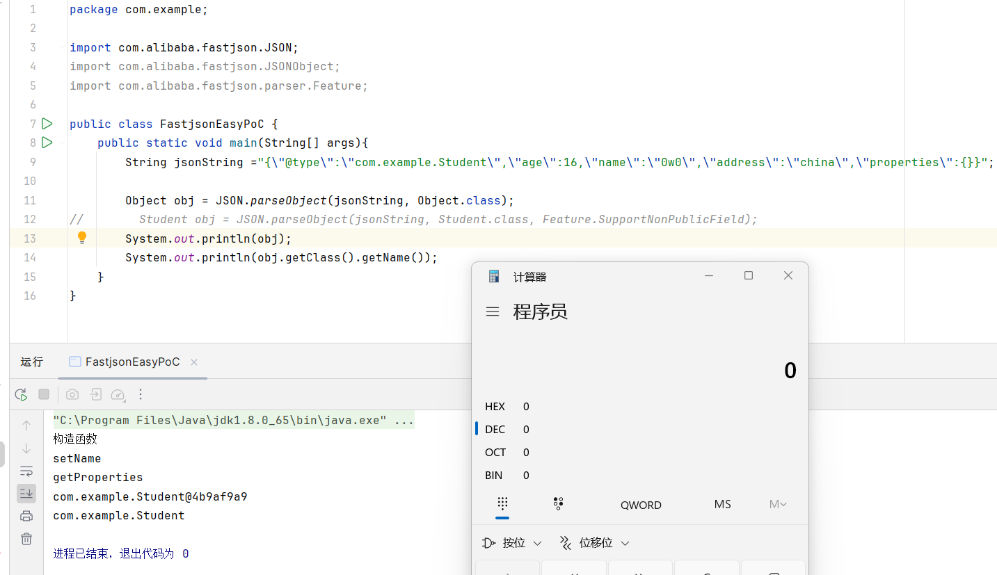Image resolution: width=997 pixels, height=575 pixels.
Task: Click console line '构造函数'
Action: coord(75,439)
